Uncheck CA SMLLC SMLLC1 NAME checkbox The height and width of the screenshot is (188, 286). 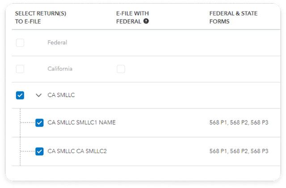(39, 123)
